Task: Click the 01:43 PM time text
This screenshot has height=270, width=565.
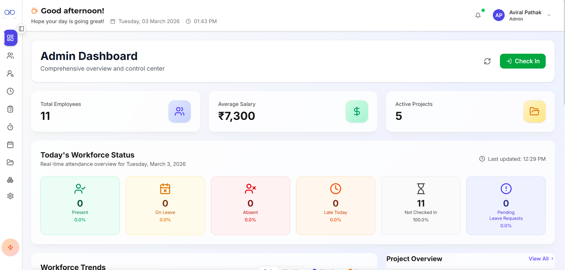Action: click(x=205, y=21)
